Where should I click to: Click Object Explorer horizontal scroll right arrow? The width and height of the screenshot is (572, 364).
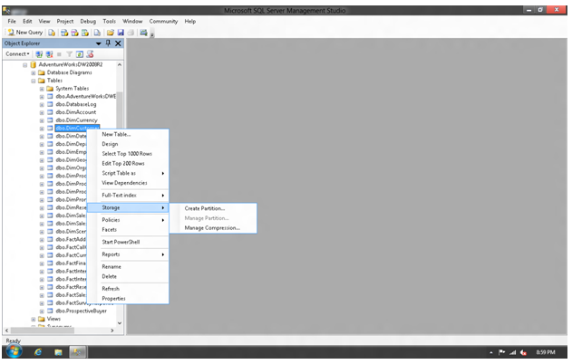112,330
